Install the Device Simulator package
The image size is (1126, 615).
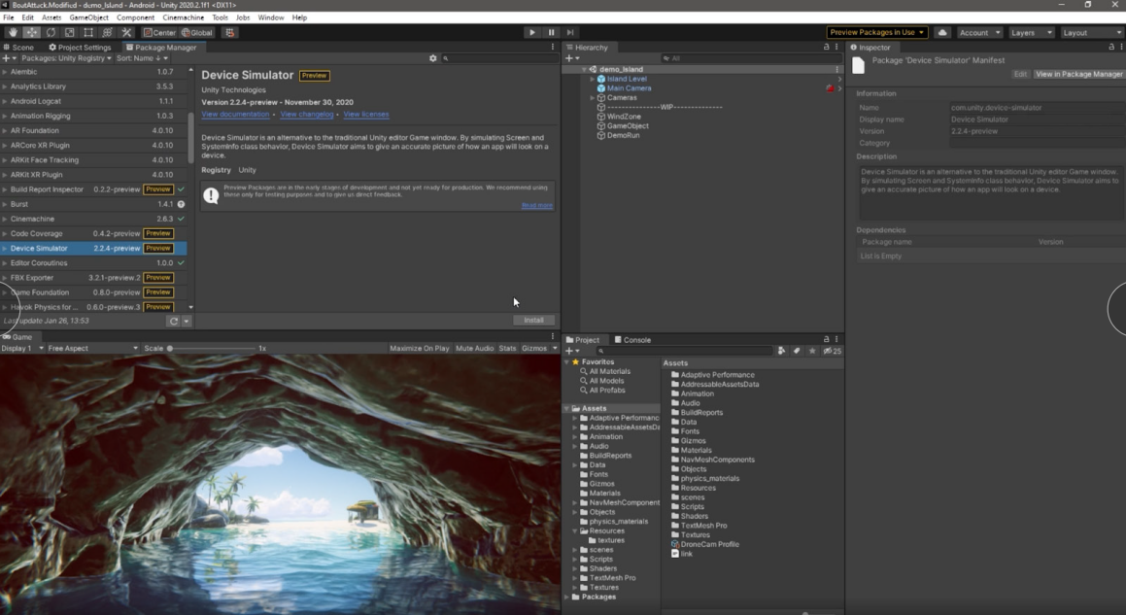(532, 320)
